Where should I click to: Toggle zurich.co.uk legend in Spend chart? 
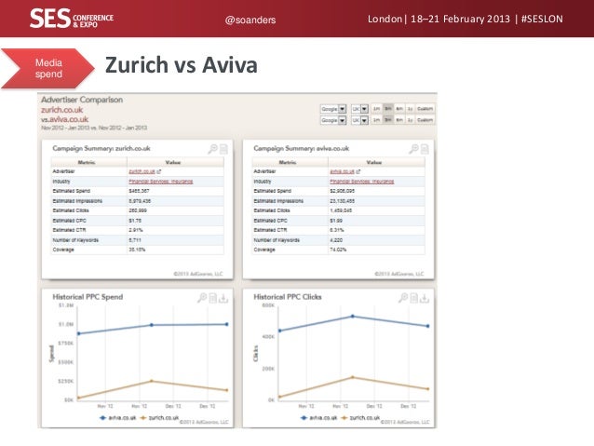click(159, 417)
